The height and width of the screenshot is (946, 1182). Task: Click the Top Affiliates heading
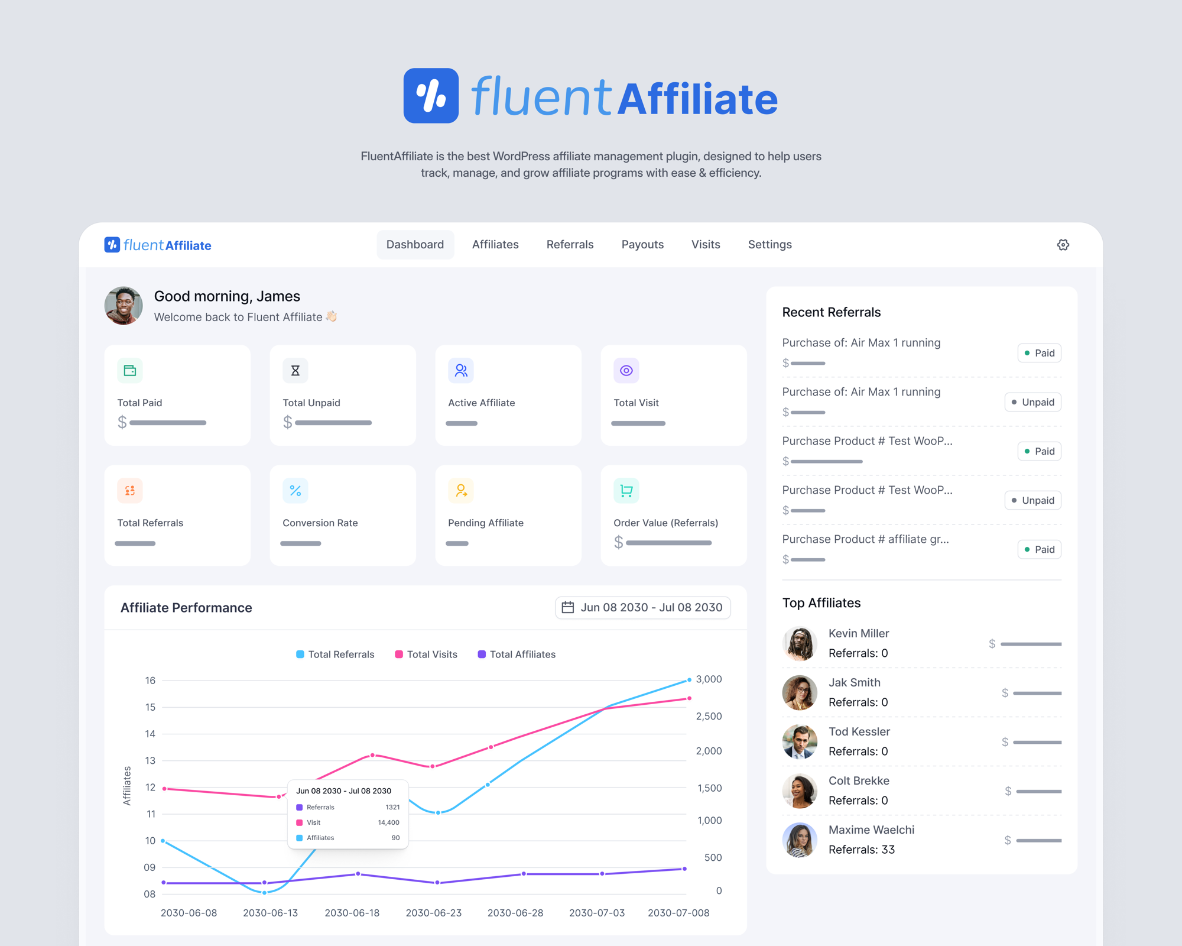coord(821,603)
